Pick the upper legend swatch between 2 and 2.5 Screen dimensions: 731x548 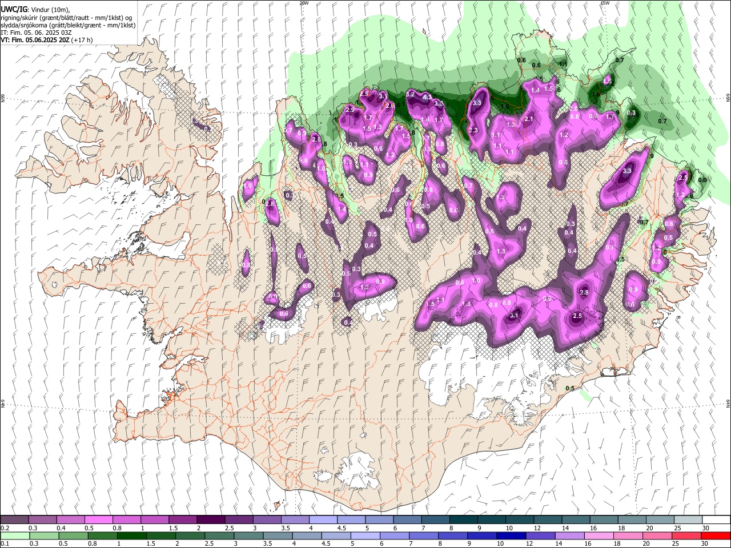point(211,520)
